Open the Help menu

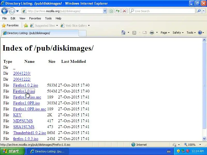58,18
